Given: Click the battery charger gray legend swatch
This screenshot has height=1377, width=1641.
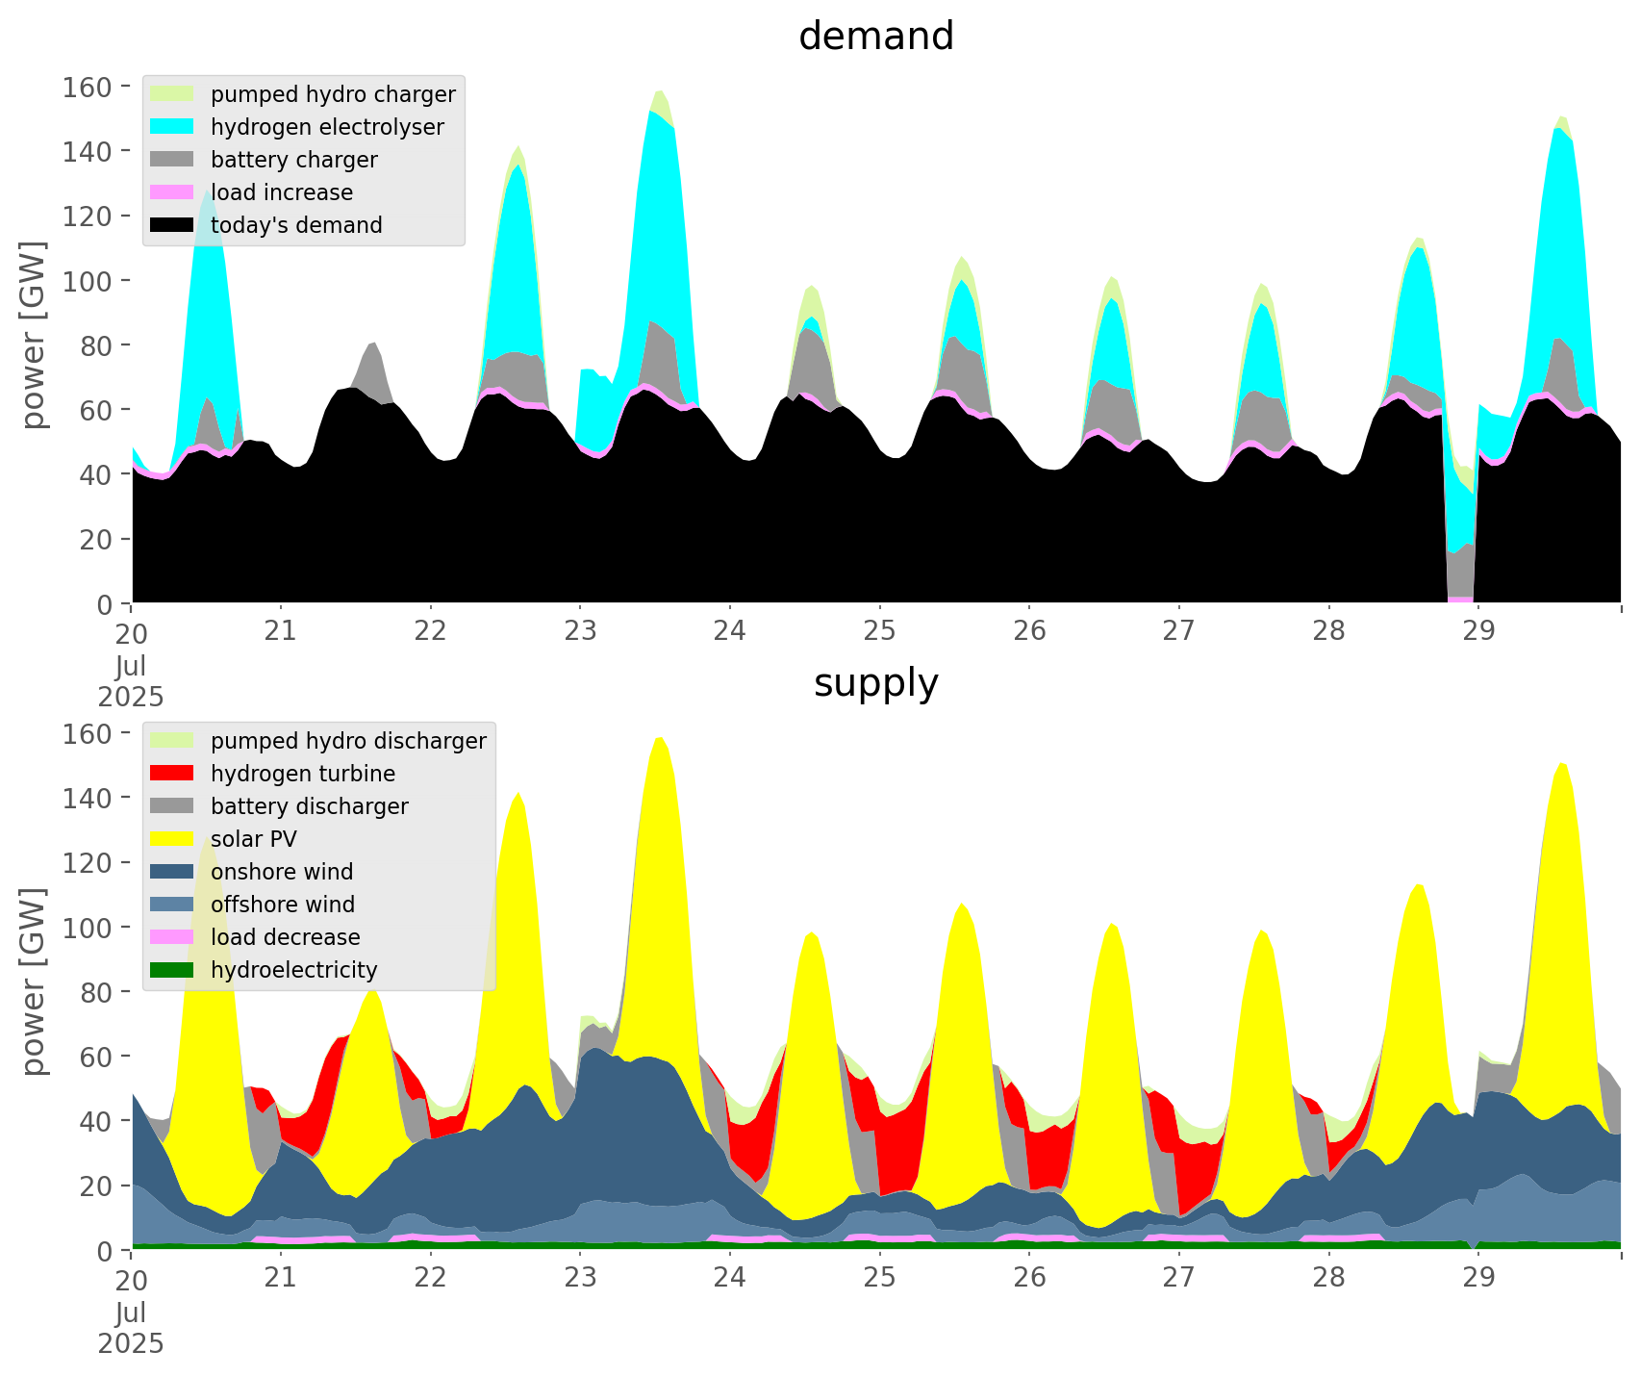Looking at the screenshot, I should [x=172, y=160].
